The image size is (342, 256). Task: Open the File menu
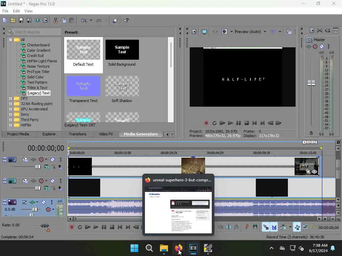click(x=5, y=11)
